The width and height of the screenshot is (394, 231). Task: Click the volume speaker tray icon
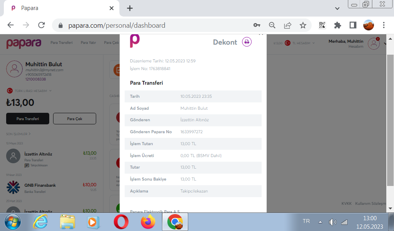[x=332, y=222]
